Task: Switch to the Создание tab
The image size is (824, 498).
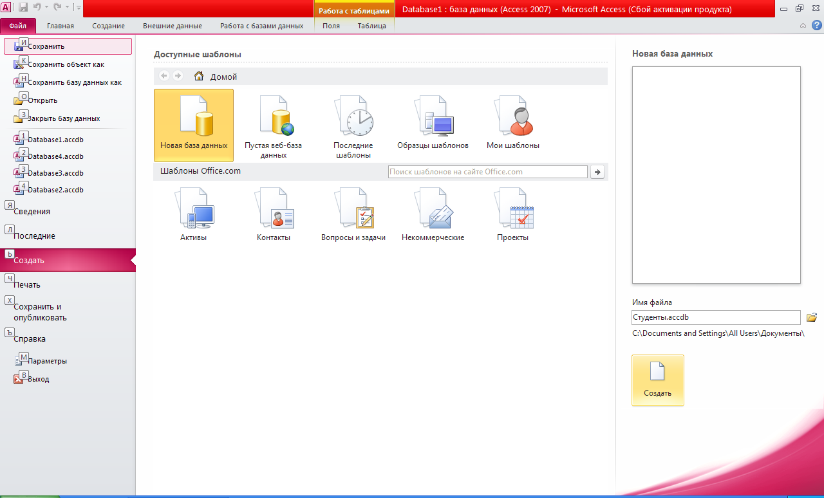Action: point(108,26)
